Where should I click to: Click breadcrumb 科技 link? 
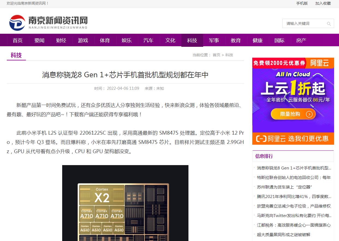point(229,55)
